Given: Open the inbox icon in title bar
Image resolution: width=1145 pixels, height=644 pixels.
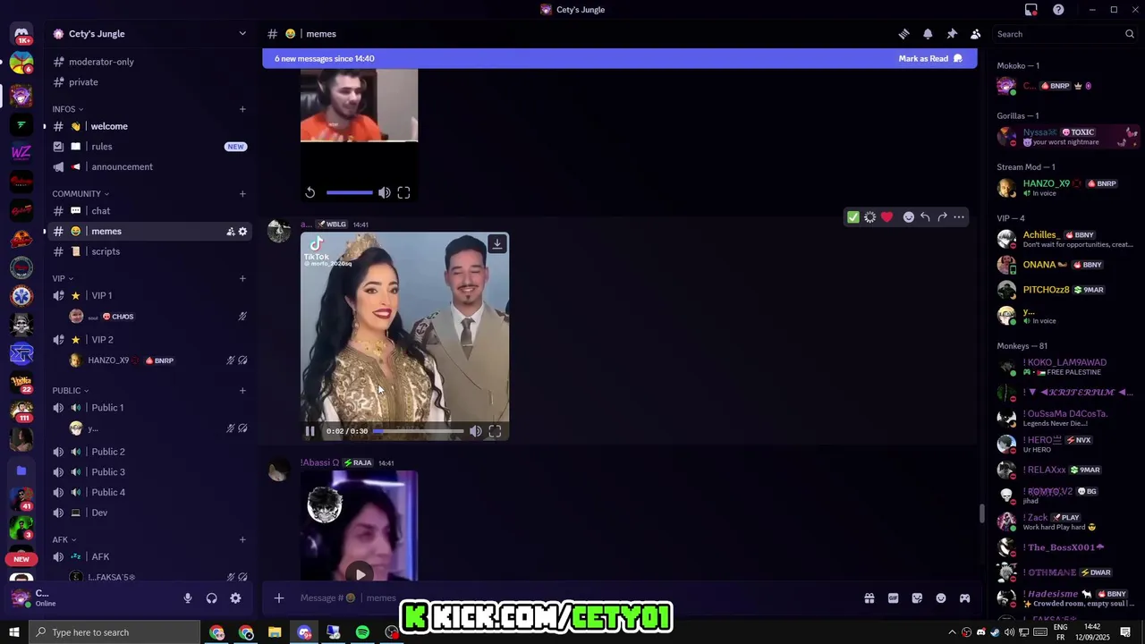Looking at the screenshot, I should click(1031, 10).
